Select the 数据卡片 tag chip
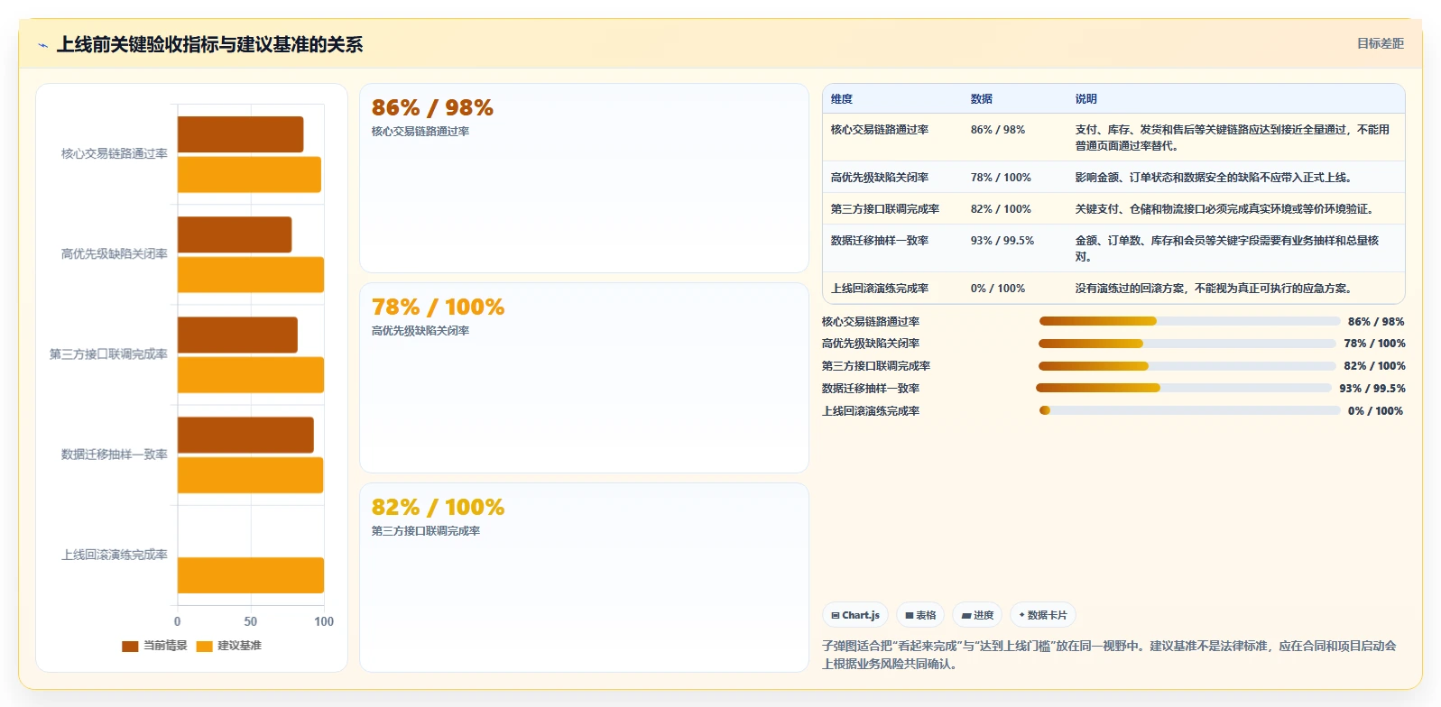 [1043, 615]
